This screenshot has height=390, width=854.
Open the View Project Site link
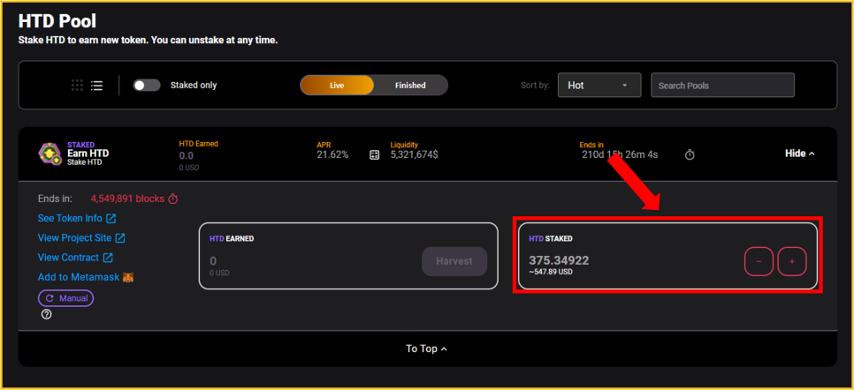point(81,237)
